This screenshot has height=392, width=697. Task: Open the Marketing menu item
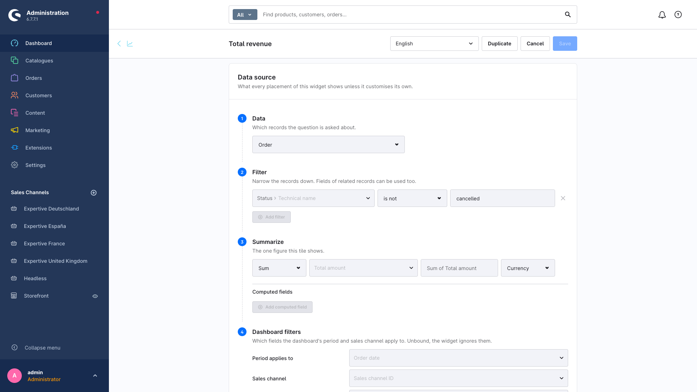(54, 130)
